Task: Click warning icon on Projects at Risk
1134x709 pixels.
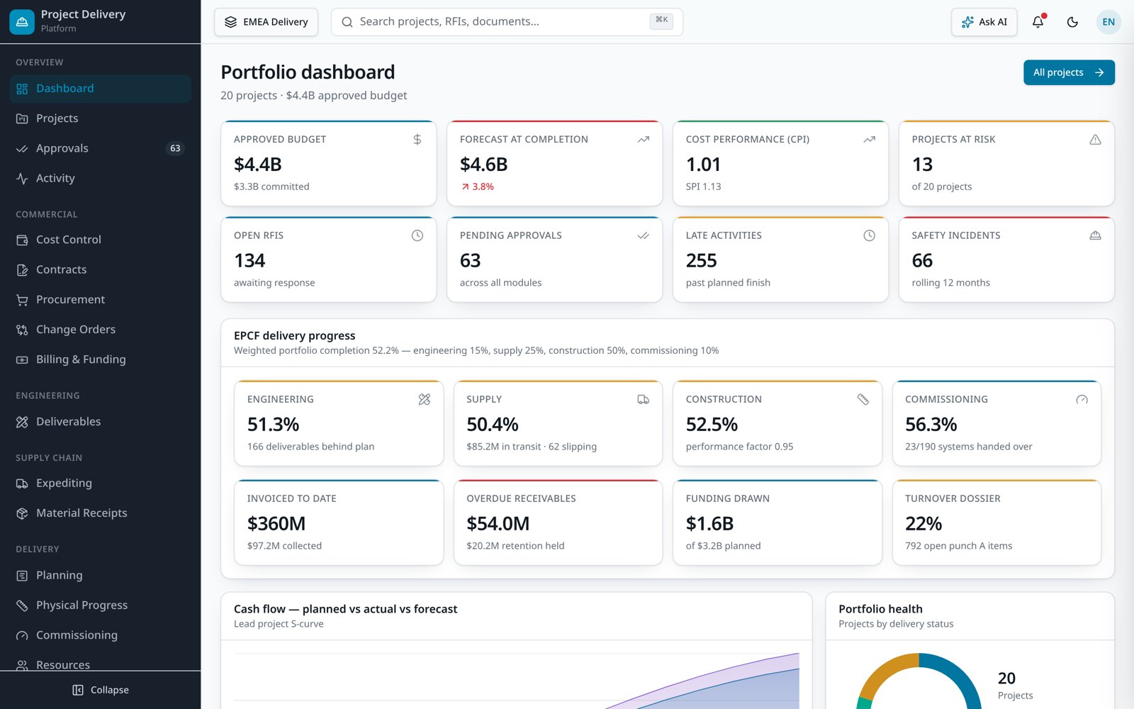Action: pos(1095,140)
